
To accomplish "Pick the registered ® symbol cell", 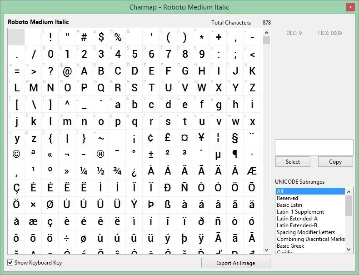I will click(x=101, y=155).
